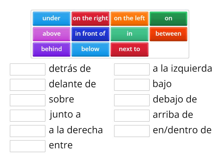Select the 'above' word tile
Viewport: 220px width, 165px height.
[x=51, y=34]
